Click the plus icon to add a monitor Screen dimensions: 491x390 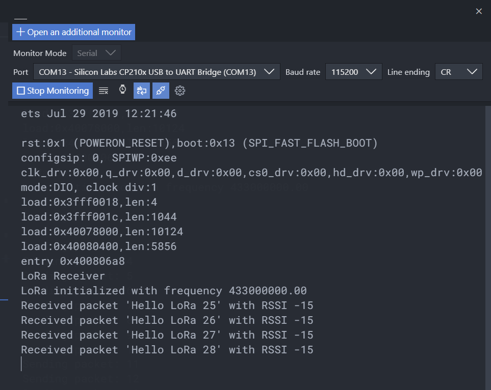20,32
